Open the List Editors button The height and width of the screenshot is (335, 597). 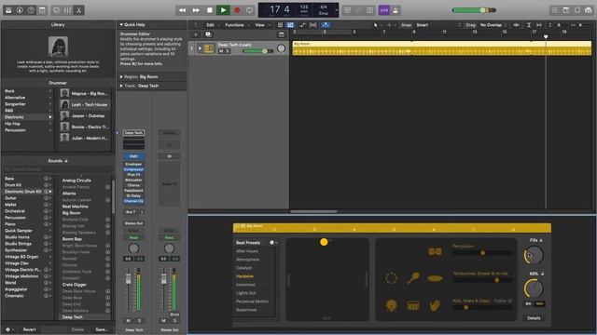555,10
